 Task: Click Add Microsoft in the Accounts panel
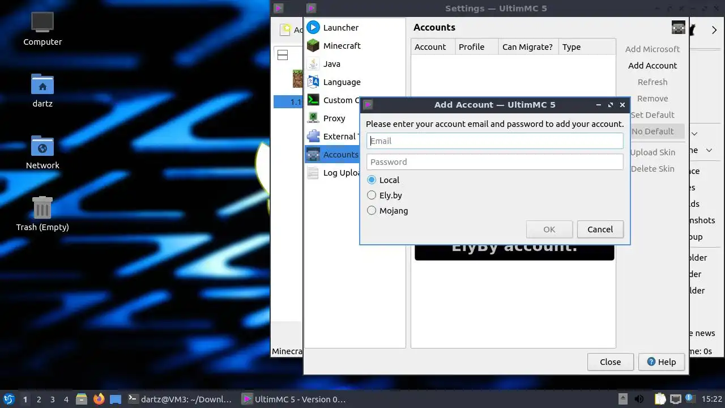coord(652,49)
